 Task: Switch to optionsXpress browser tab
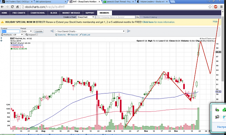[51, 2]
